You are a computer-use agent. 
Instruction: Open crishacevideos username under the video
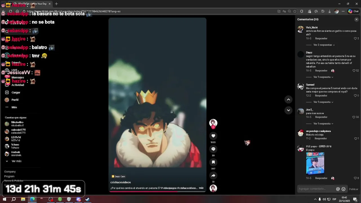pyautogui.click(x=120, y=182)
